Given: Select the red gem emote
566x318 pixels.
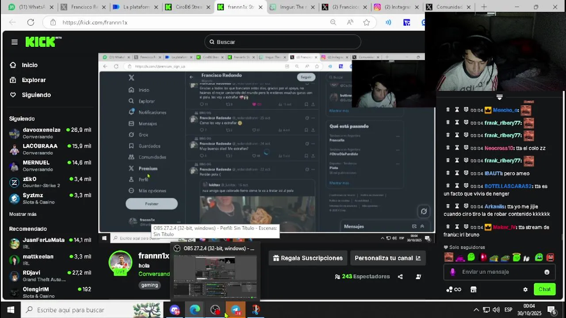Looking at the screenshot, I should (483, 257).
